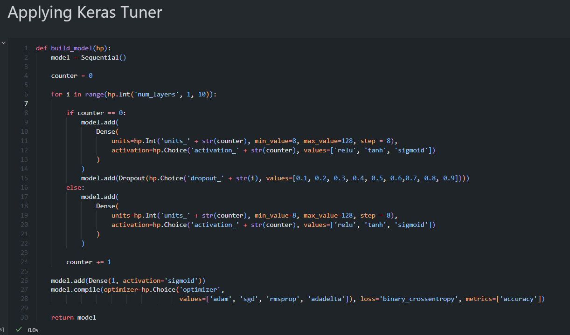Image resolution: width=570 pixels, height=335 pixels.
Task: Click the 'rmsprop' optimizer value
Action: (283, 299)
